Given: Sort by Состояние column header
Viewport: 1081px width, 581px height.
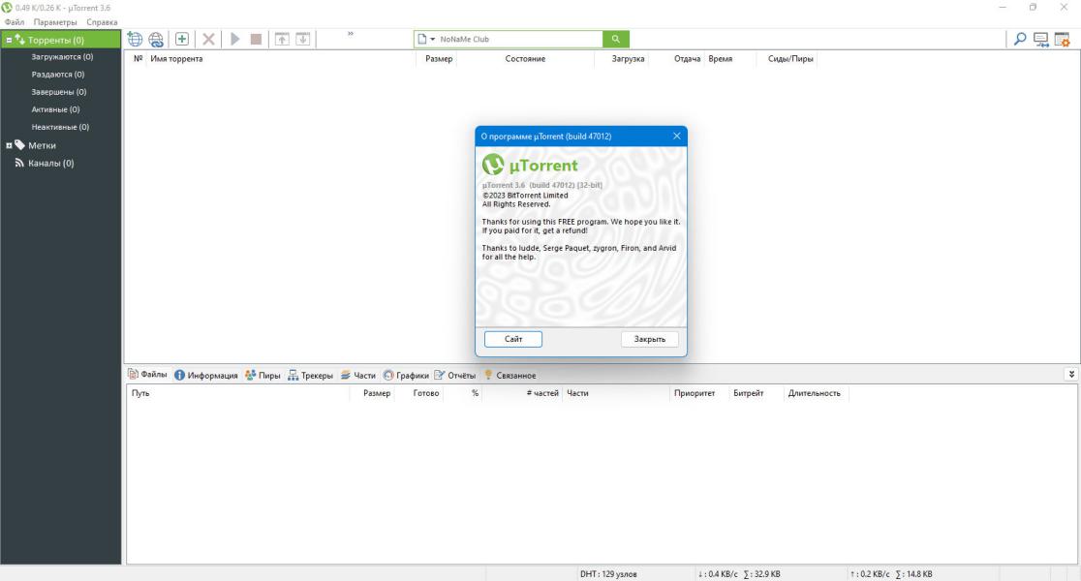Looking at the screenshot, I should (x=525, y=58).
